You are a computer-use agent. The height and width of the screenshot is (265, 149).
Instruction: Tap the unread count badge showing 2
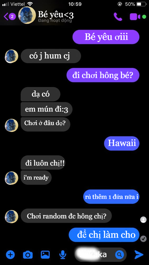point(12,17)
